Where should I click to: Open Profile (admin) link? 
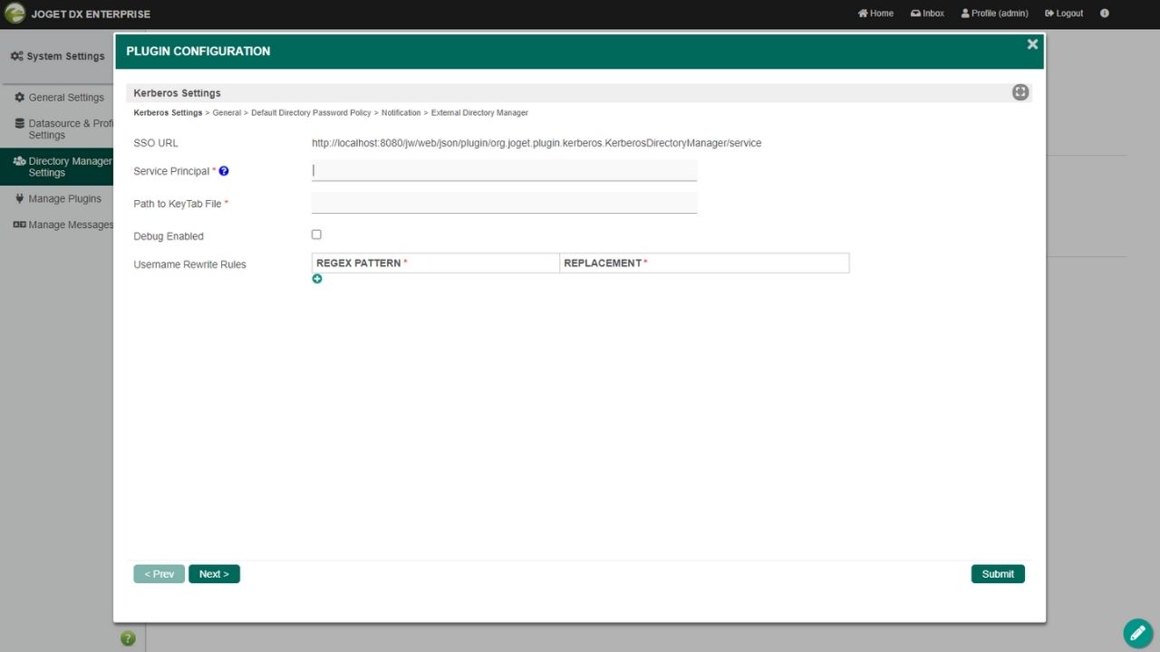tap(994, 14)
